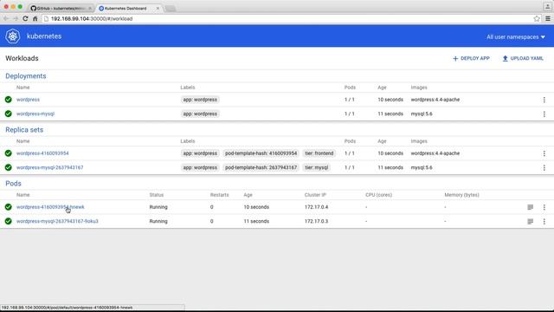The height and width of the screenshot is (312, 554).
Task: Click cluster IP 172.17.0.4
Action: point(316,207)
